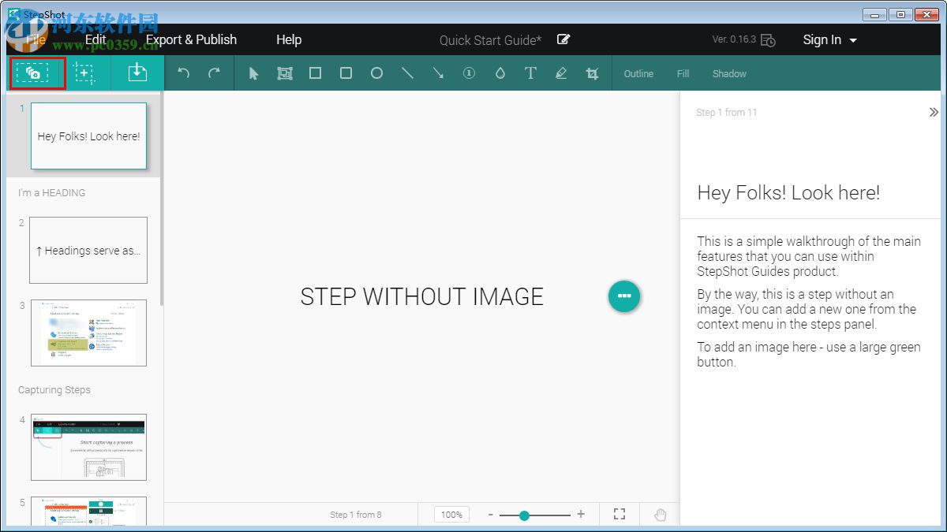Edit the Quick Start Guide title

click(x=563, y=39)
